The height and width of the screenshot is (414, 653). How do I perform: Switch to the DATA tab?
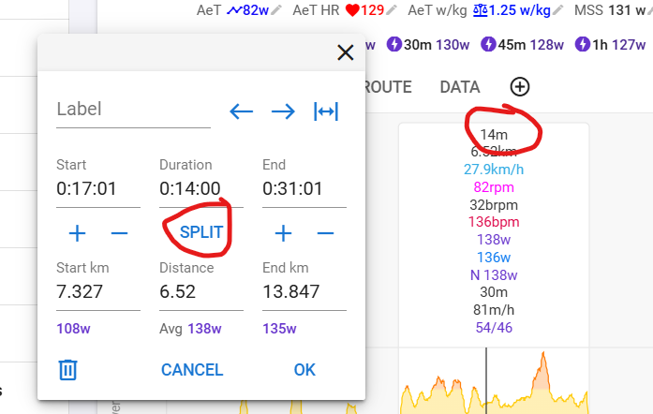[460, 87]
